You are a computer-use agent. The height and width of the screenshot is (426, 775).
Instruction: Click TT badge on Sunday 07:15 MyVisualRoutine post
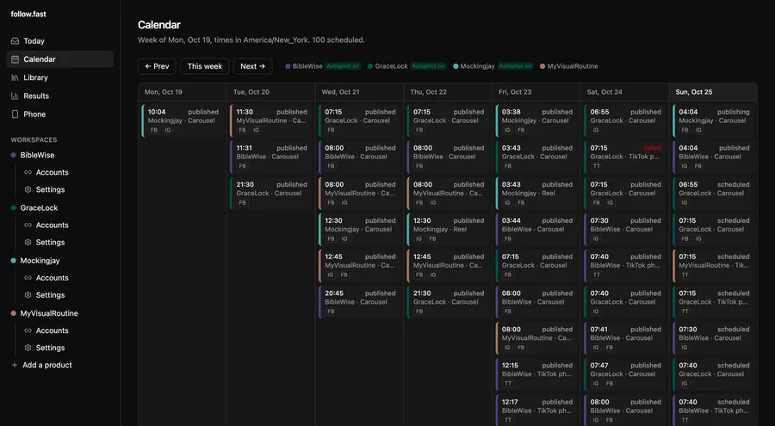tap(685, 275)
